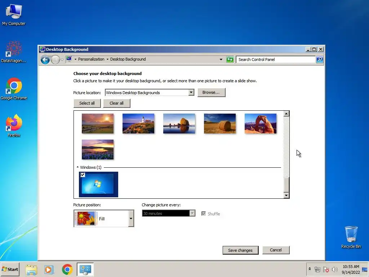Select the lighthouse wallpaper thumbnail
369x277 pixels.
point(138,124)
